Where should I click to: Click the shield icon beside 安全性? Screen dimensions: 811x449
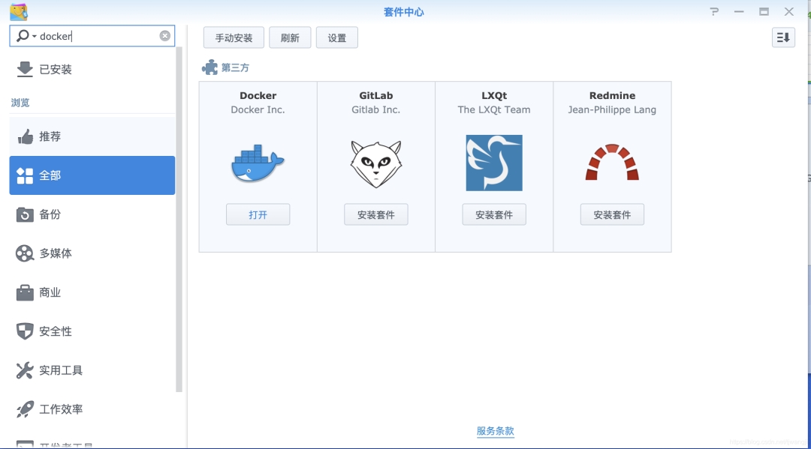(x=25, y=331)
